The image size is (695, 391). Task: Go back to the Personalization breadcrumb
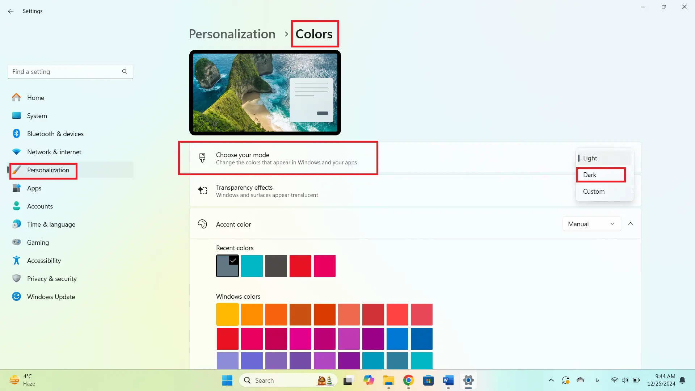(x=232, y=34)
